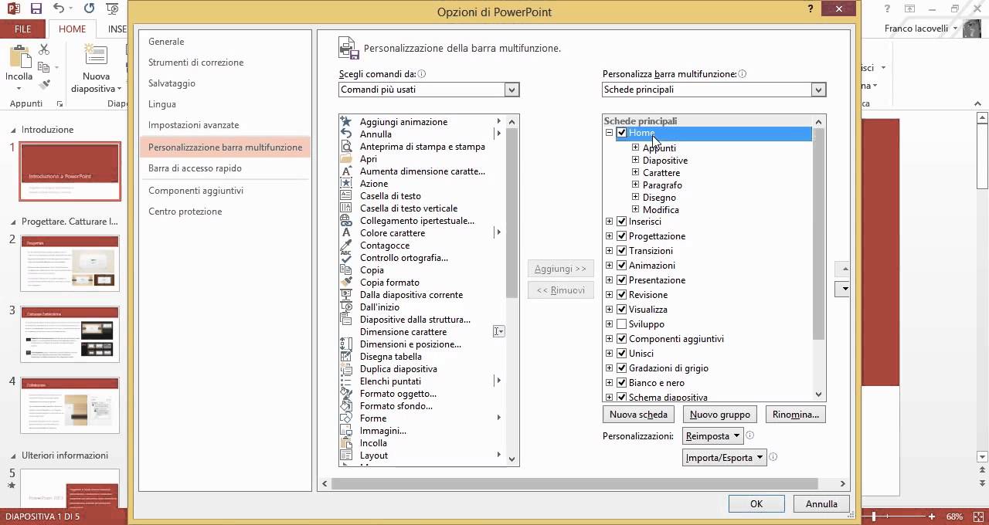The width and height of the screenshot is (989, 525).
Task: Click the Incolla icon in commands list
Action: [x=346, y=443]
